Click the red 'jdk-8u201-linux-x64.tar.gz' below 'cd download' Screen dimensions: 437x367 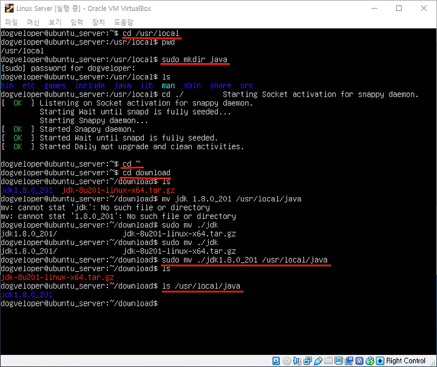(118, 190)
